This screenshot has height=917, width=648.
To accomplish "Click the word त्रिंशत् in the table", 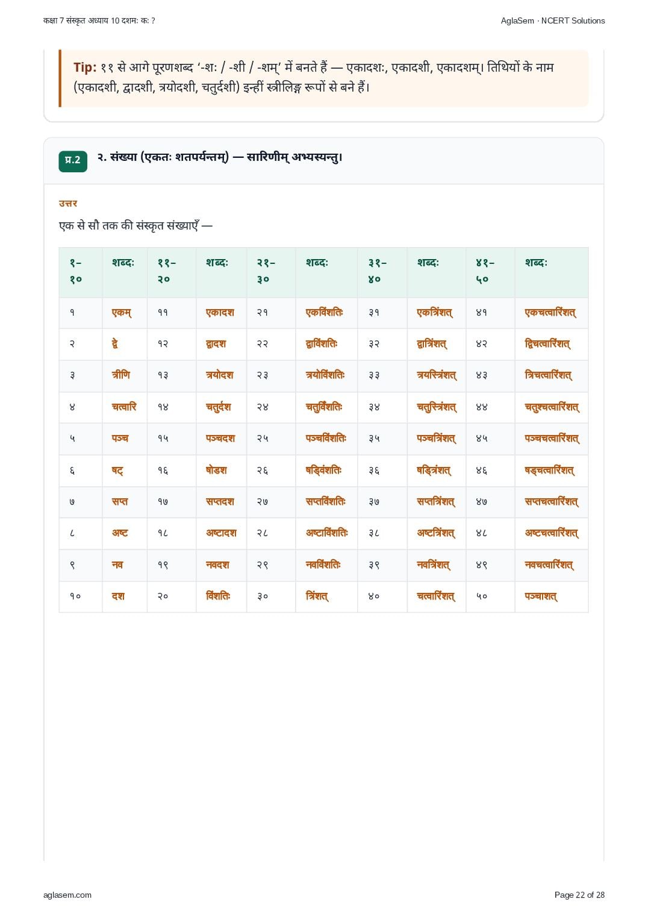I will (317, 596).
